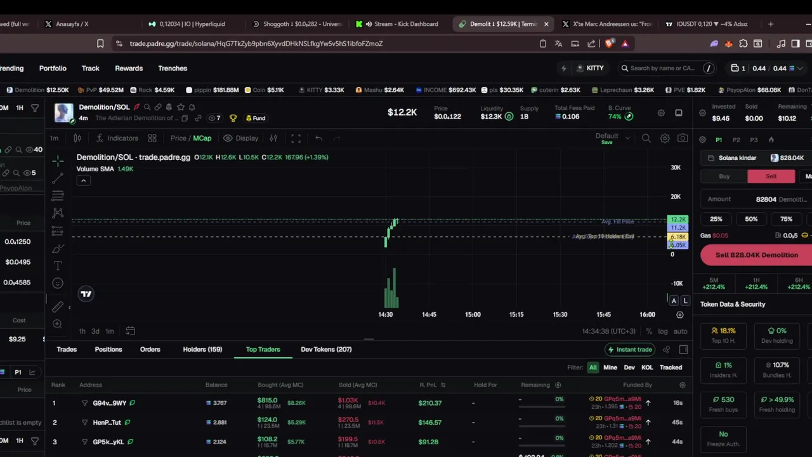Toggle the Buy order side
Image resolution: width=812 pixels, height=457 pixels.
tap(724, 176)
